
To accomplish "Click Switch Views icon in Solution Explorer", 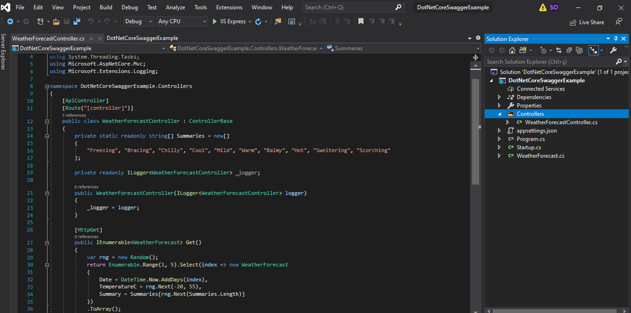I will (523, 50).
